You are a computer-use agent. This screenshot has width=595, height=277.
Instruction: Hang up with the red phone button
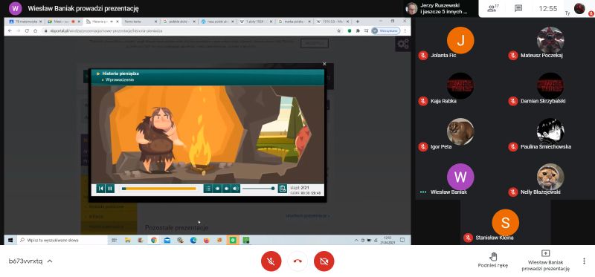coord(297,261)
